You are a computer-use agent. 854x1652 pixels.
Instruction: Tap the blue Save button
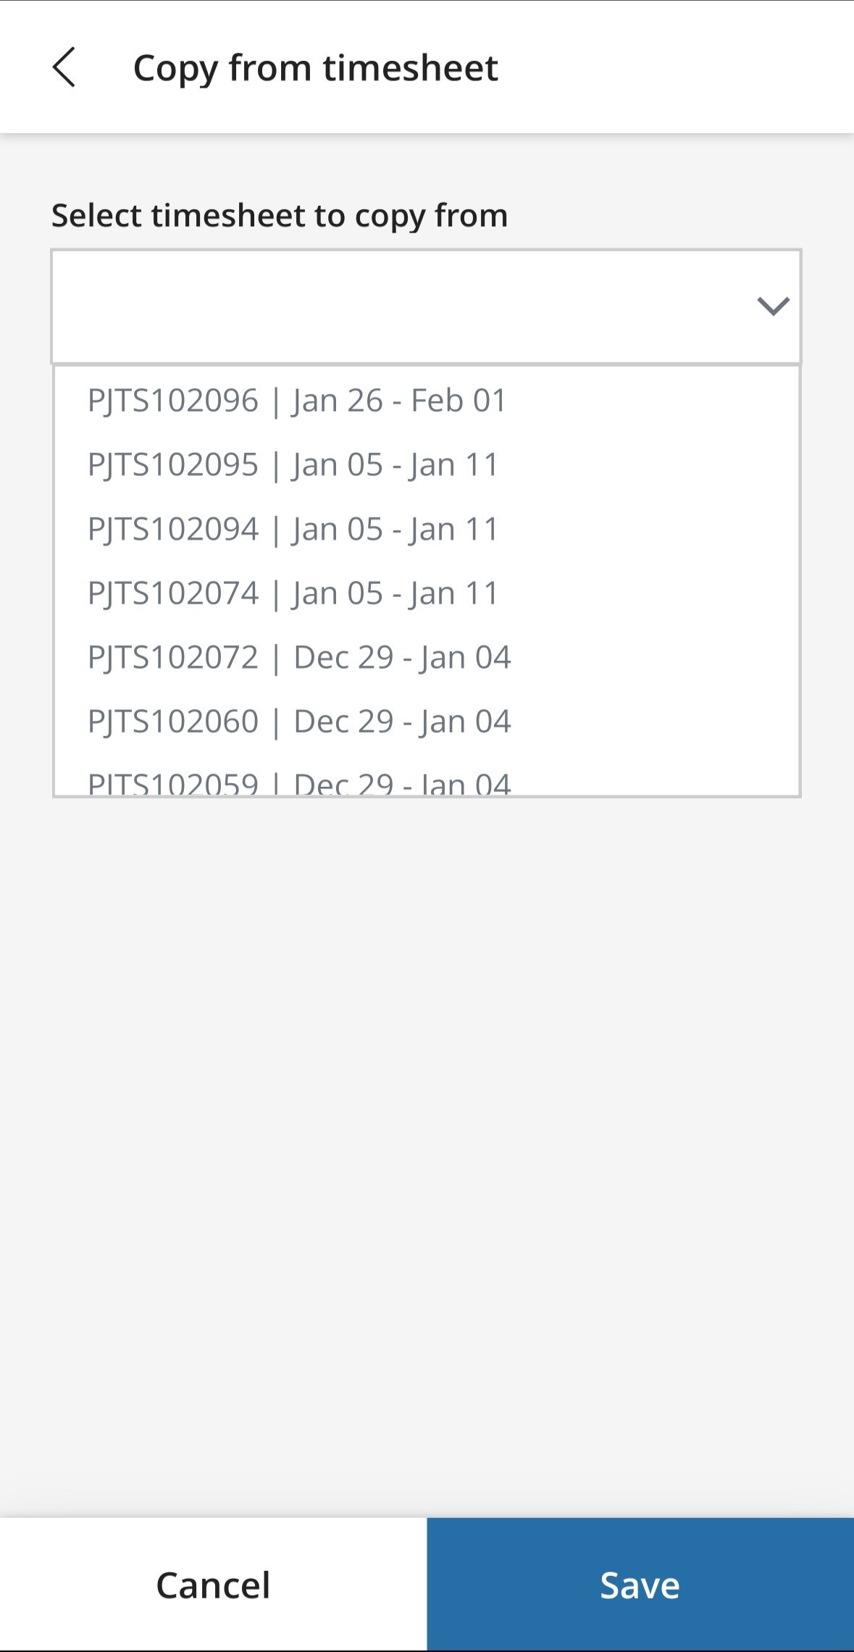click(640, 1585)
